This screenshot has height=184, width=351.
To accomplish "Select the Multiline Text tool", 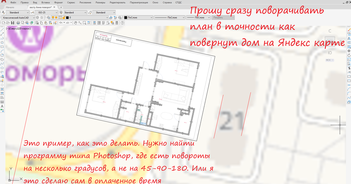I will 2,106.
